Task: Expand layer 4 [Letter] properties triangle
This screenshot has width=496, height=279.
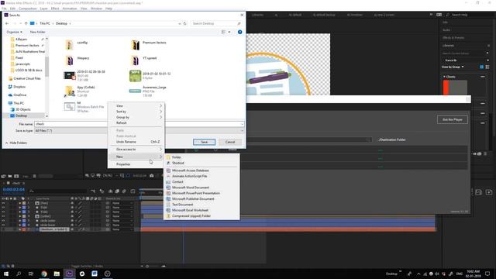Action: click(20, 216)
